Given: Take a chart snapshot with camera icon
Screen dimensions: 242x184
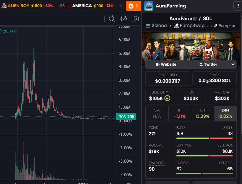Looking at the screenshot, I should 135,19.
